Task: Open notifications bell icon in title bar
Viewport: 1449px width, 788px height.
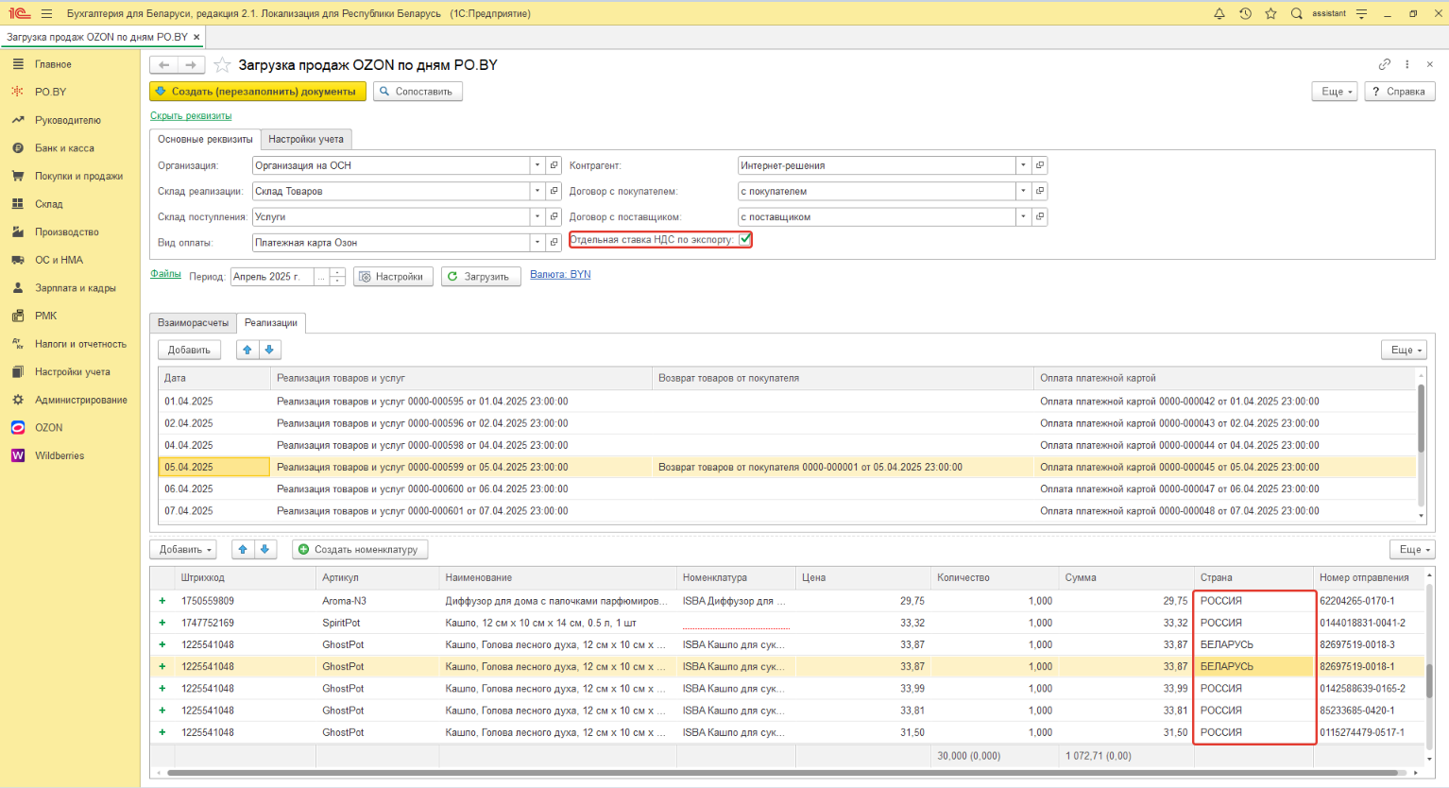Action: [1219, 13]
